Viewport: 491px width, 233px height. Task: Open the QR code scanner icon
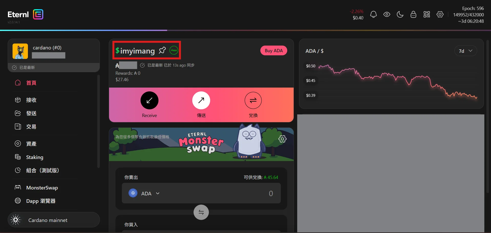pos(427,15)
